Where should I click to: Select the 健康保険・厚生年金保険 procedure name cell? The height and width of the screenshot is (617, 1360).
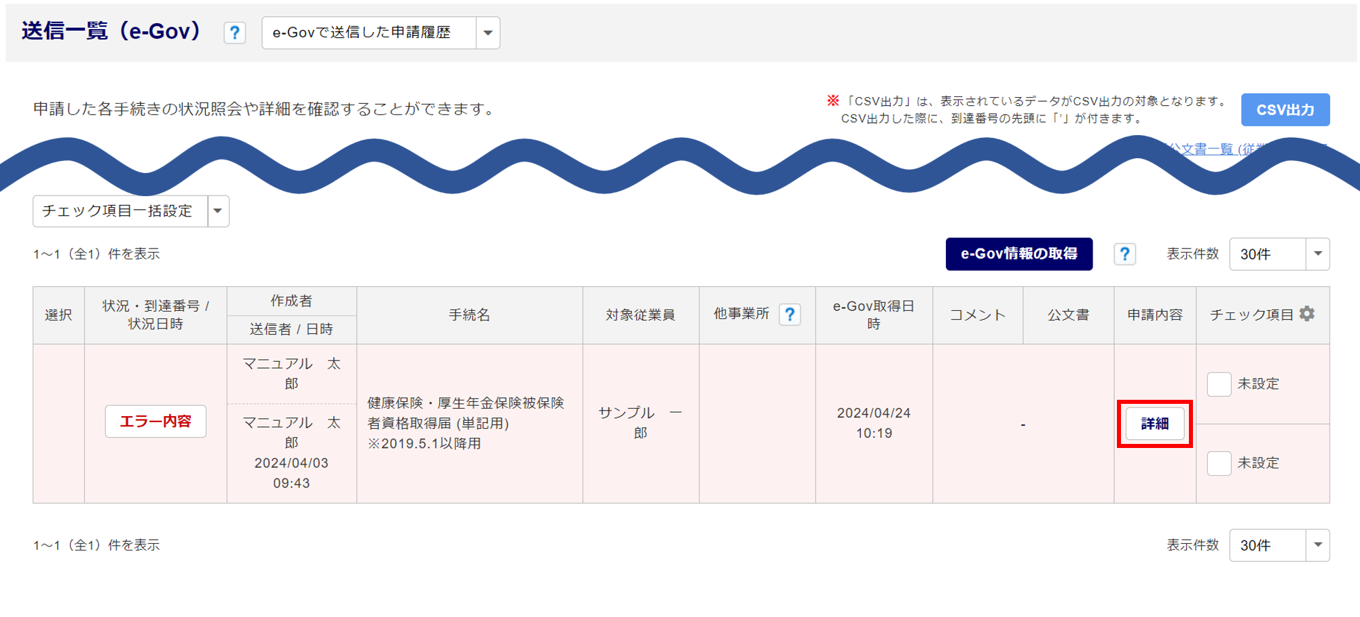(x=466, y=423)
